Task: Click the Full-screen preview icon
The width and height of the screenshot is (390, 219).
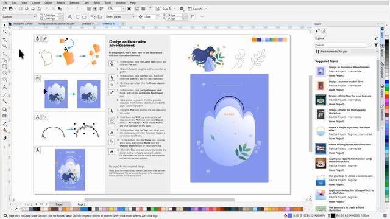Action: click(129, 9)
